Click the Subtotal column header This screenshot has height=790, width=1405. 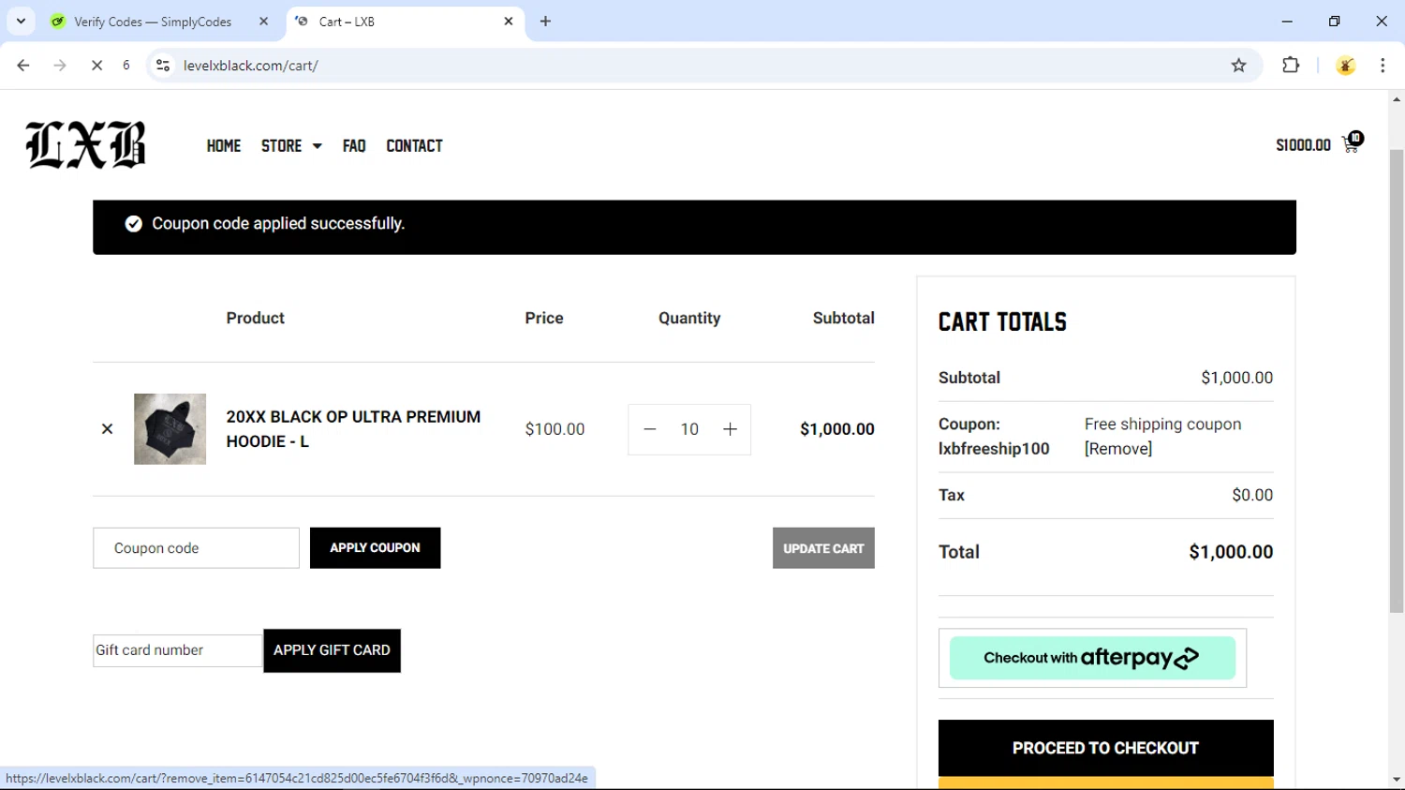(x=844, y=318)
